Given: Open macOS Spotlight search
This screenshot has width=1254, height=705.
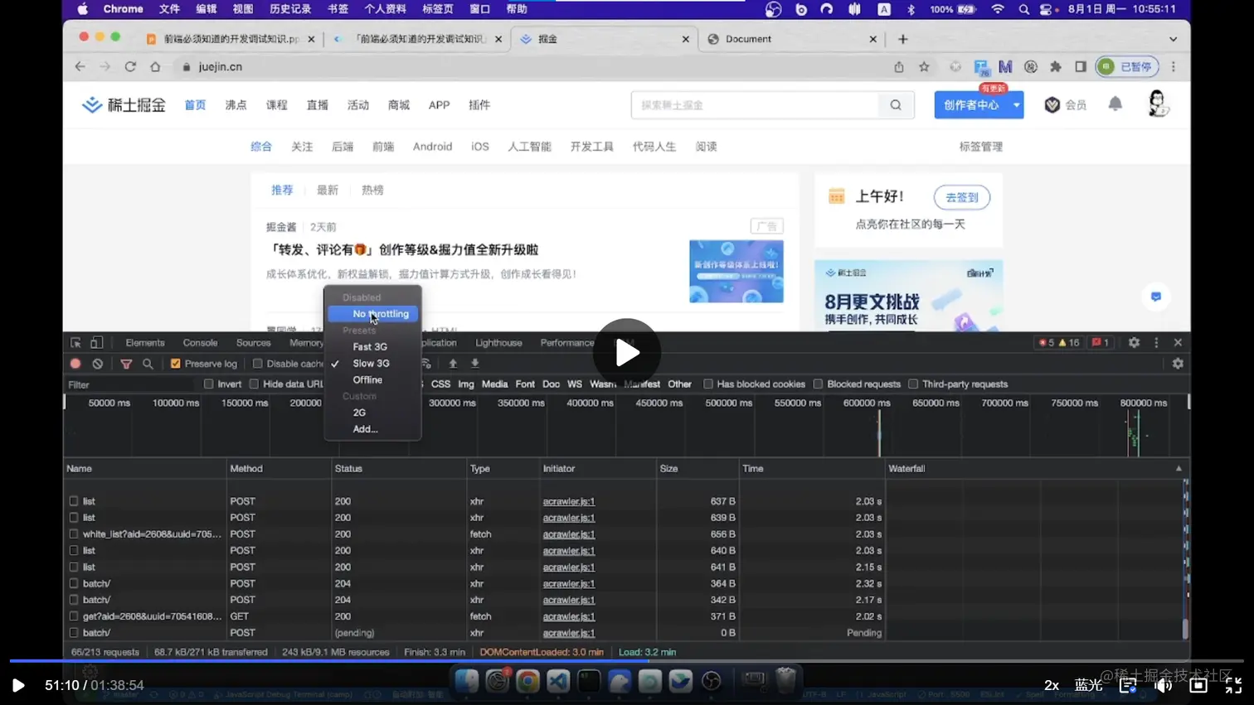Looking at the screenshot, I should (1023, 9).
